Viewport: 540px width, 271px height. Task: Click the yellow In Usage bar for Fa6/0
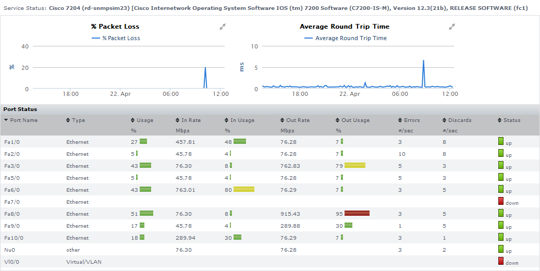tap(243, 189)
